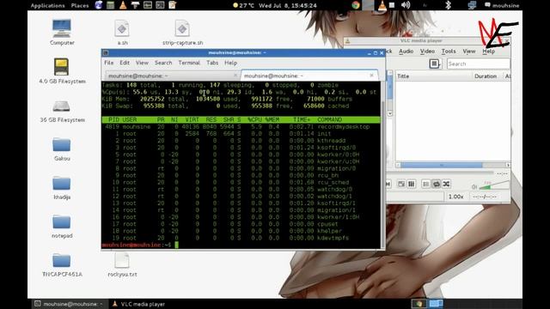Screen dimensions: 550x309
Task: Open terminal File menu
Action: pos(109,63)
